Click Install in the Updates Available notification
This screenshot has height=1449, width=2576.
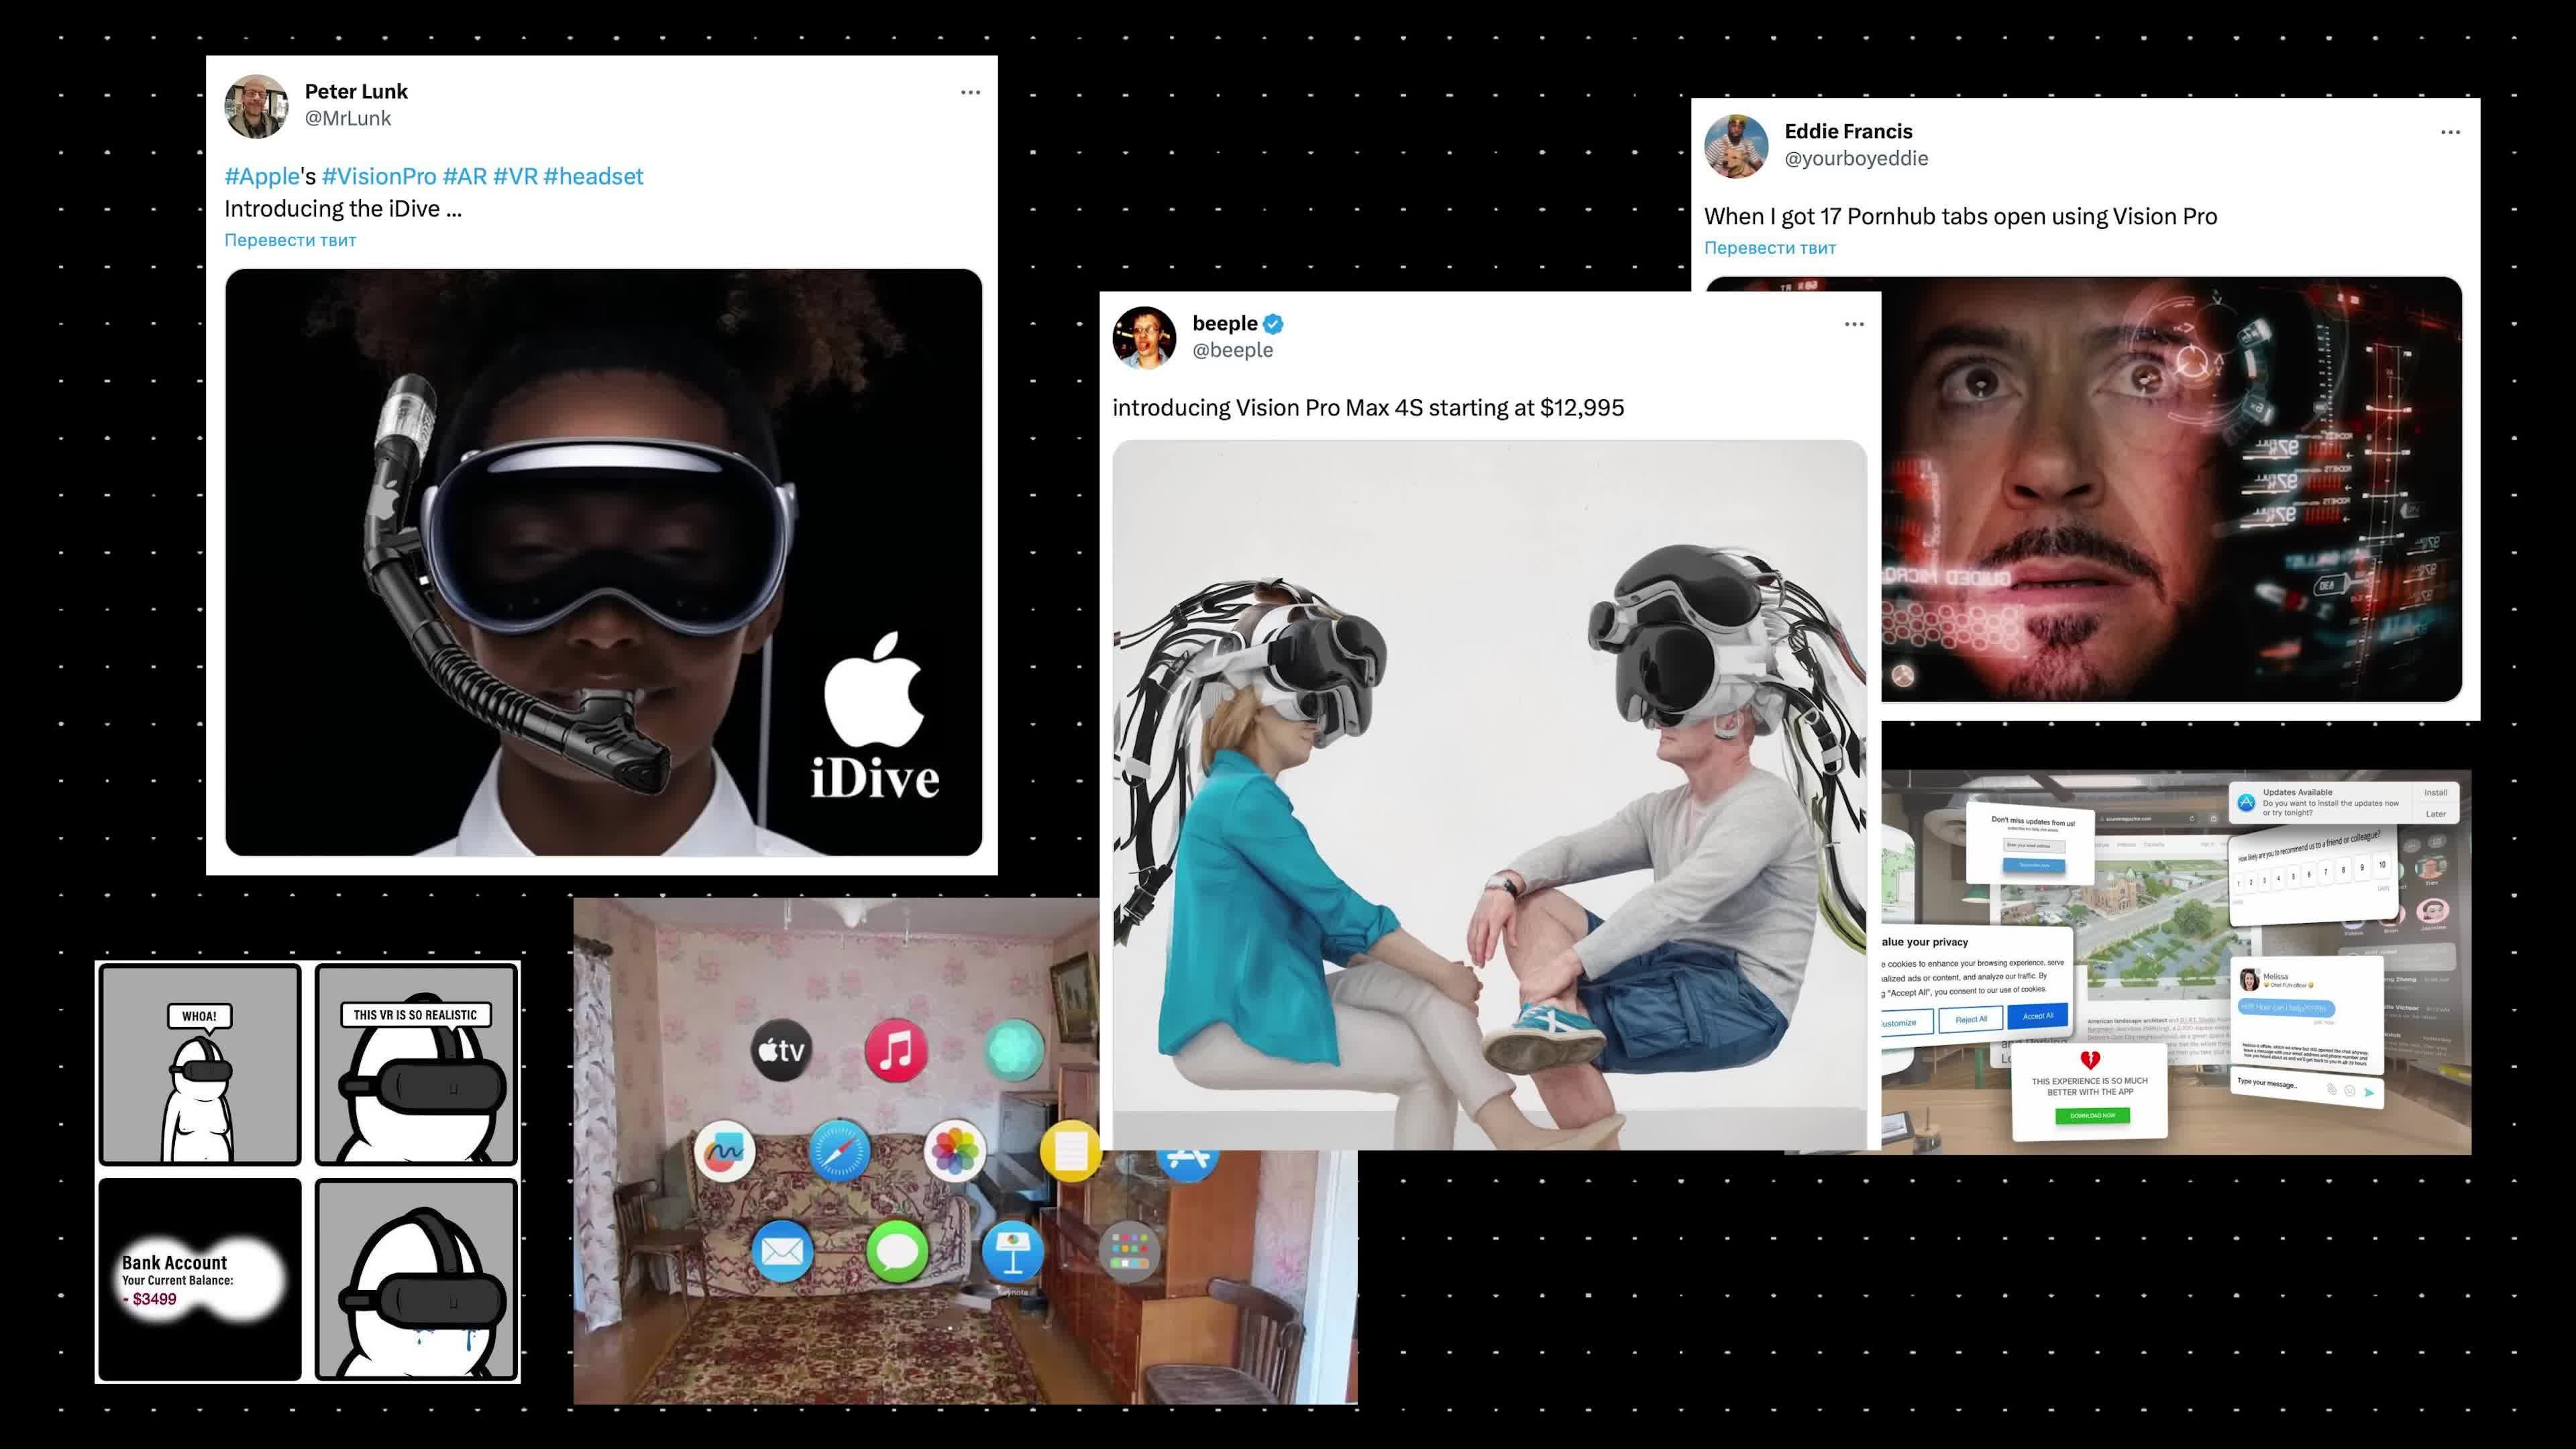click(x=2436, y=793)
